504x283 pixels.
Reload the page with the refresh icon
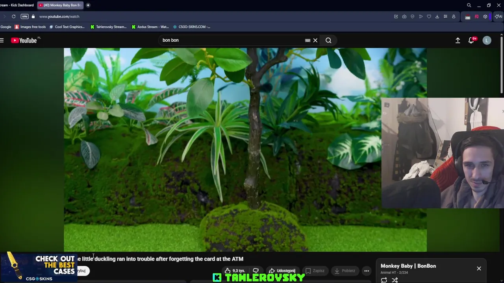click(13, 17)
